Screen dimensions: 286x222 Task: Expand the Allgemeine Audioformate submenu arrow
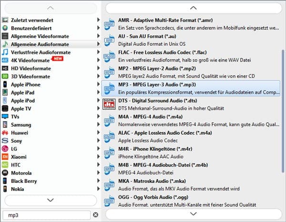[x=98, y=44]
